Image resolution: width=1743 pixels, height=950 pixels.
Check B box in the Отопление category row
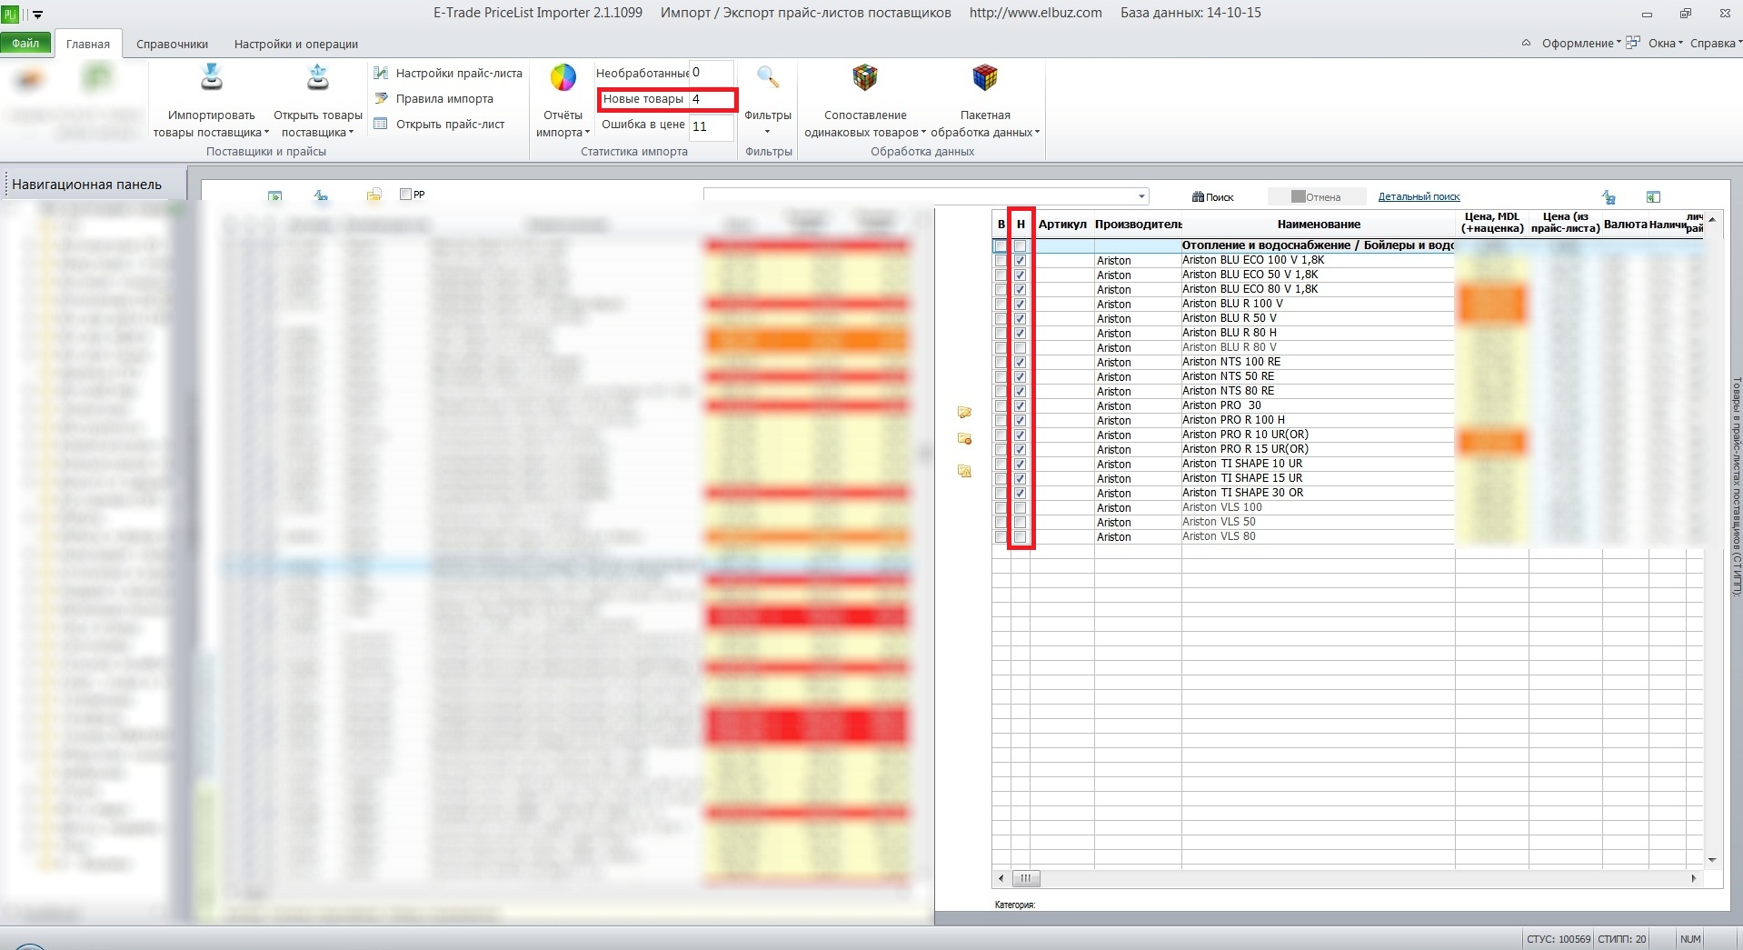click(1001, 246)
